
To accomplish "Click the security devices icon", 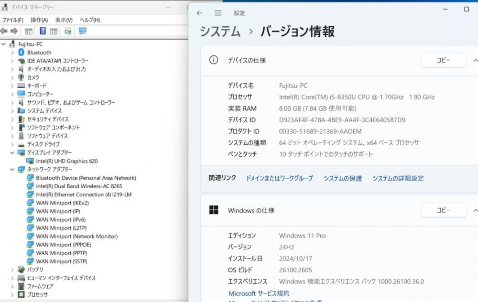I will click(22, 119).
